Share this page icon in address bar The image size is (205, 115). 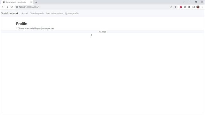tap(171, 7)
